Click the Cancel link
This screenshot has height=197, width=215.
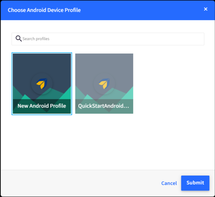169,183
